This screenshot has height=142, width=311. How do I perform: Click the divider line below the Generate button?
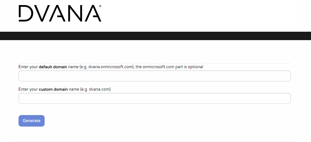(154, 141)
